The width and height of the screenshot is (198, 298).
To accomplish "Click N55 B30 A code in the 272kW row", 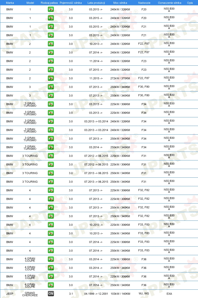I will [169, 79].
